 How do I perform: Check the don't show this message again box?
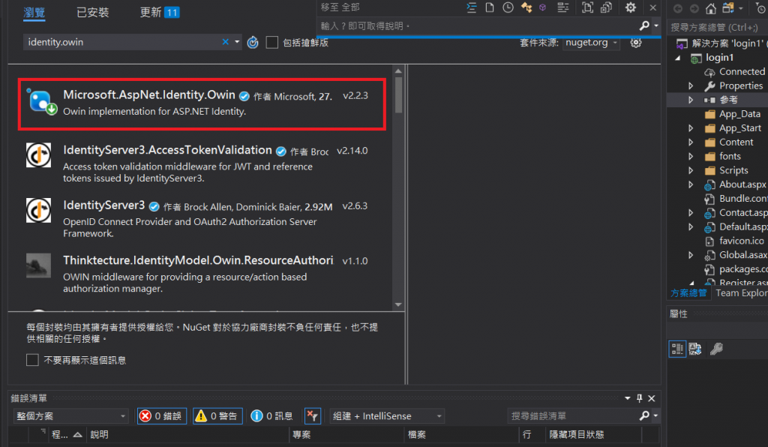tap(32, 360)
